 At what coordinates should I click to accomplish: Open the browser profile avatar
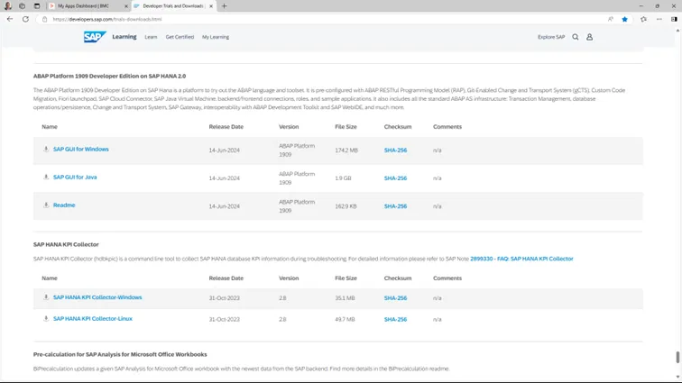tap(8, 6)
